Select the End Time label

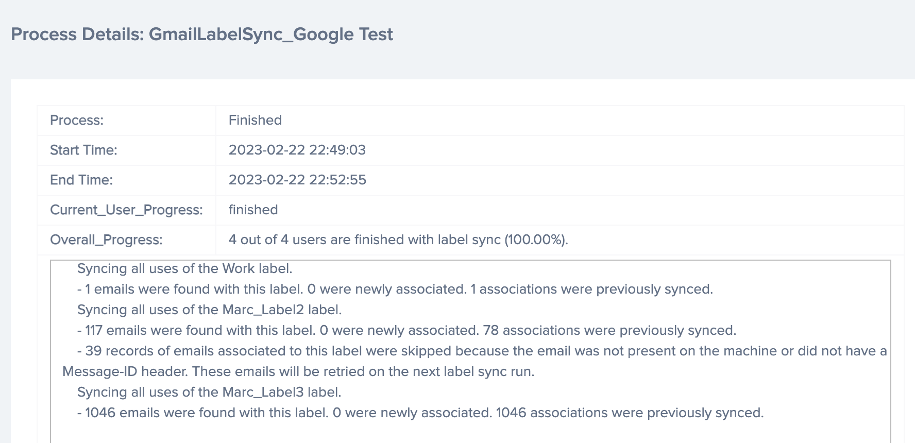pos(81,180)
